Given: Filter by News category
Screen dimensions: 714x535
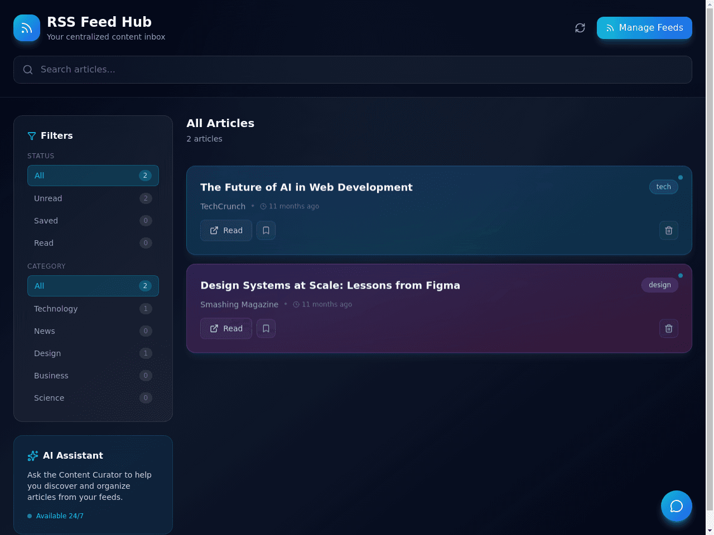Looking at the screenshot, I should (93, 331).
